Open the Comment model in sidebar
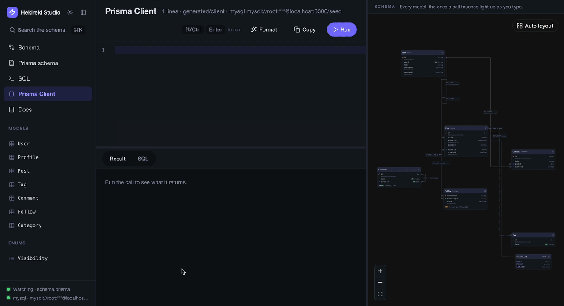Viewport: 564px width, 306px height. coord(48,198)
